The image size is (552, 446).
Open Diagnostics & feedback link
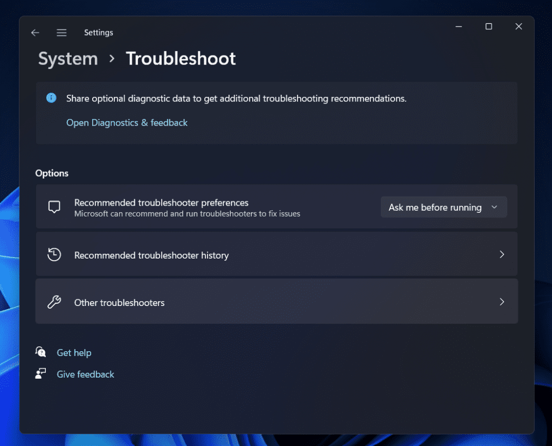point(127,123)
